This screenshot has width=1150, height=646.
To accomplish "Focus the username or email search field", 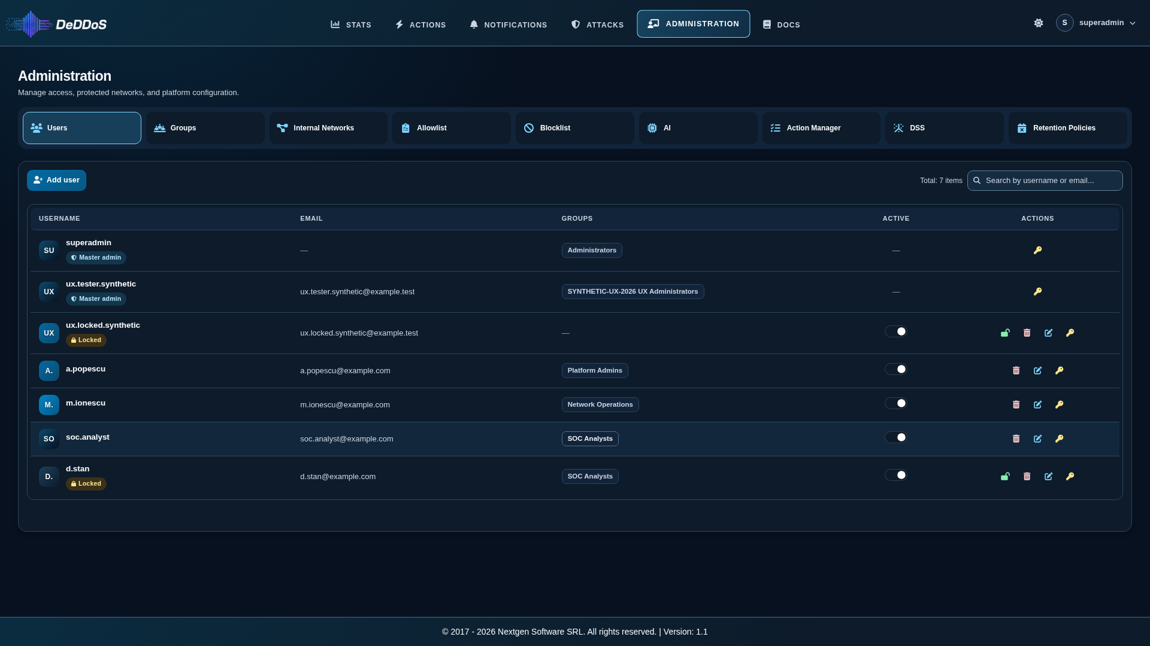I will 1045,181.
